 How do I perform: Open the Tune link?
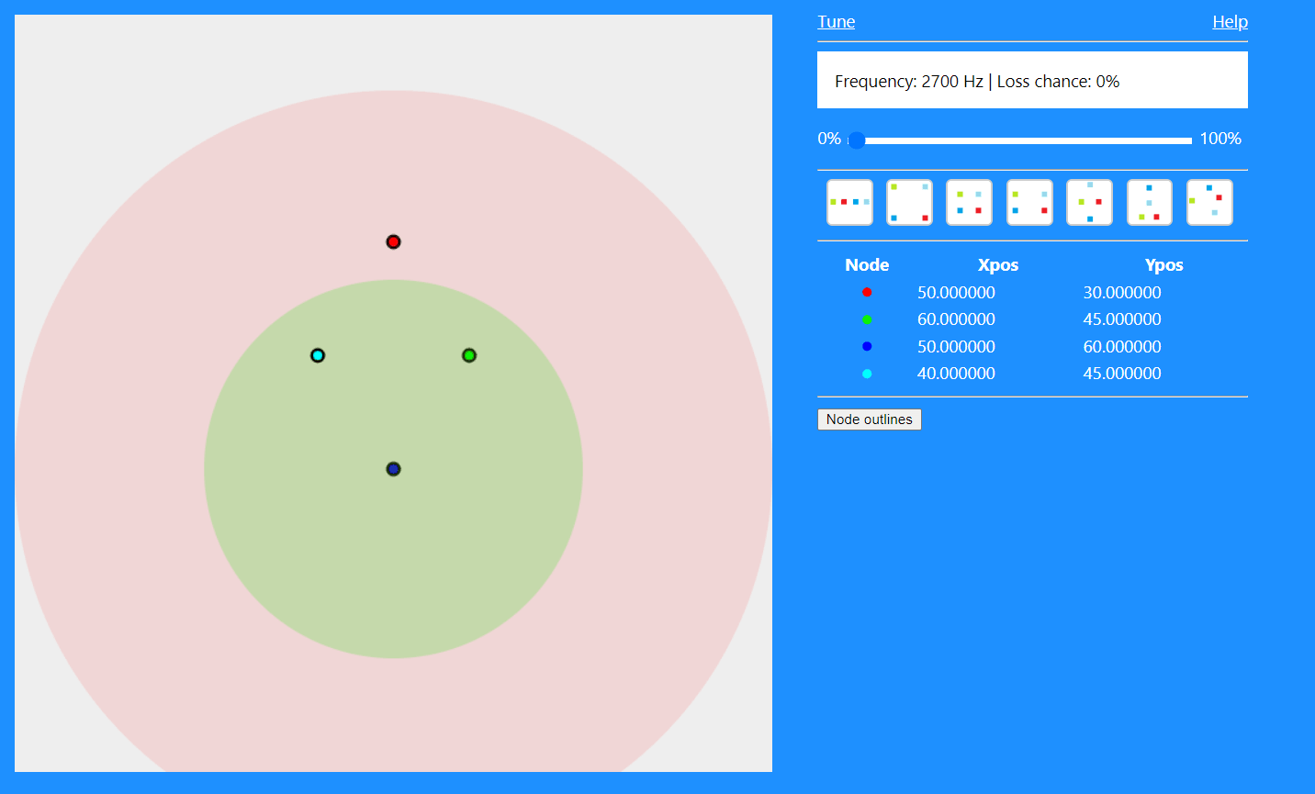click(x=836, y=22)
